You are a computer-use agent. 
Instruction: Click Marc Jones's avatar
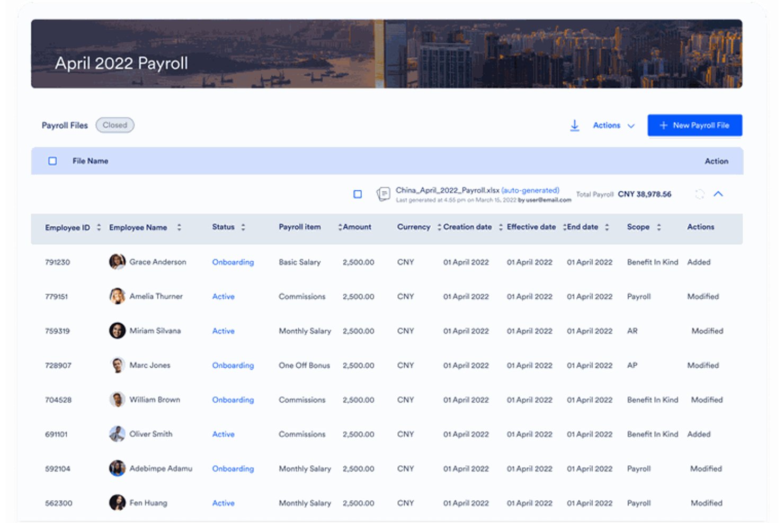(x=117, y=365)
